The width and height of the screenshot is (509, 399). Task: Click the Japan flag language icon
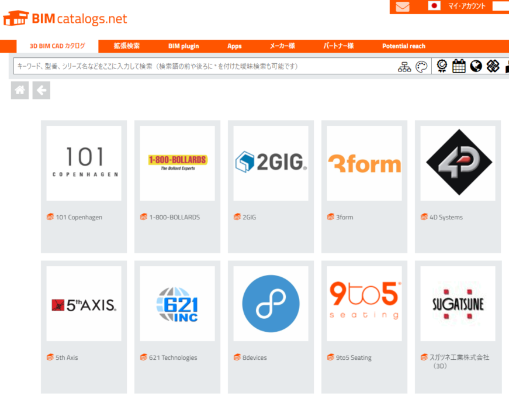(434, 6)
